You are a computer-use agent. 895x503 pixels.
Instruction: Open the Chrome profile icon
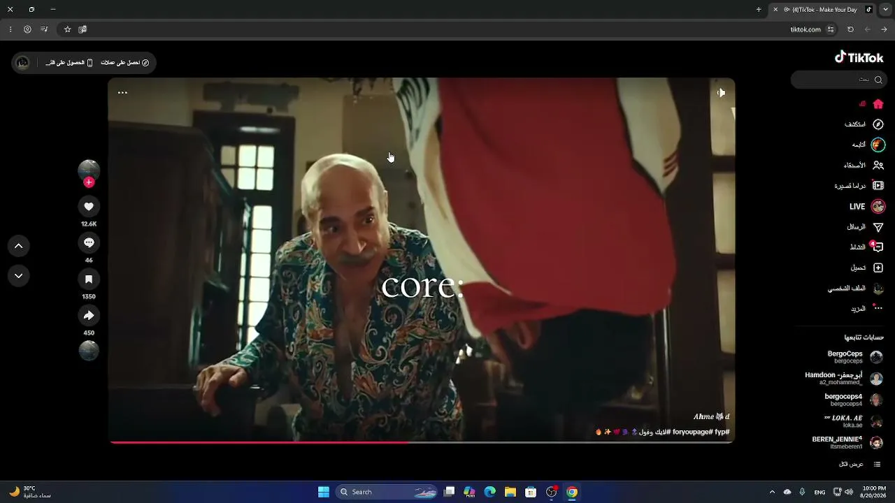tap(27, 29)
